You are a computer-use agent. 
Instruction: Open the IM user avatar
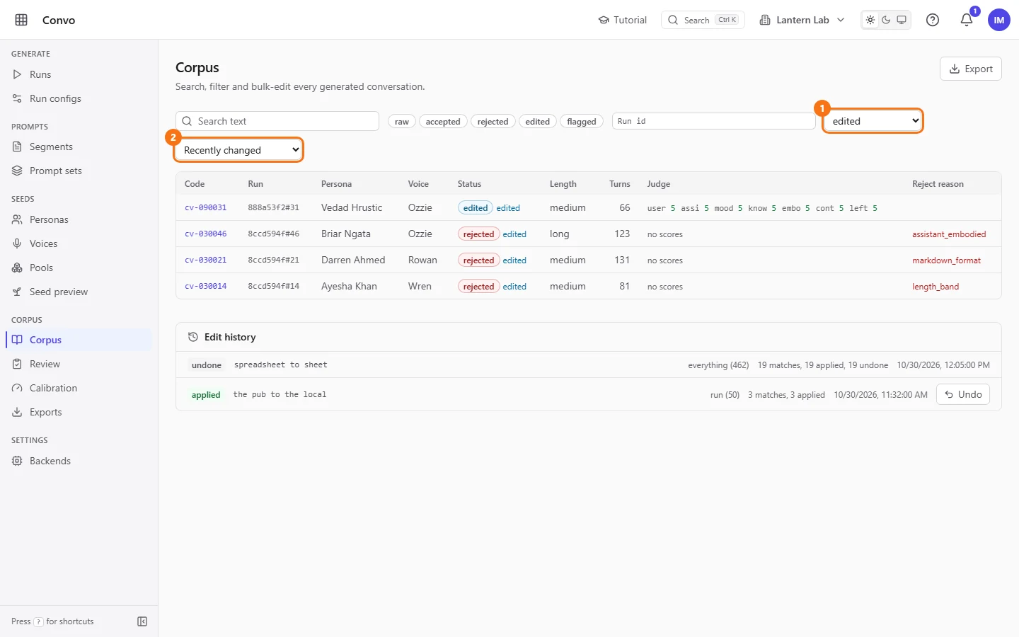(999, 20)
